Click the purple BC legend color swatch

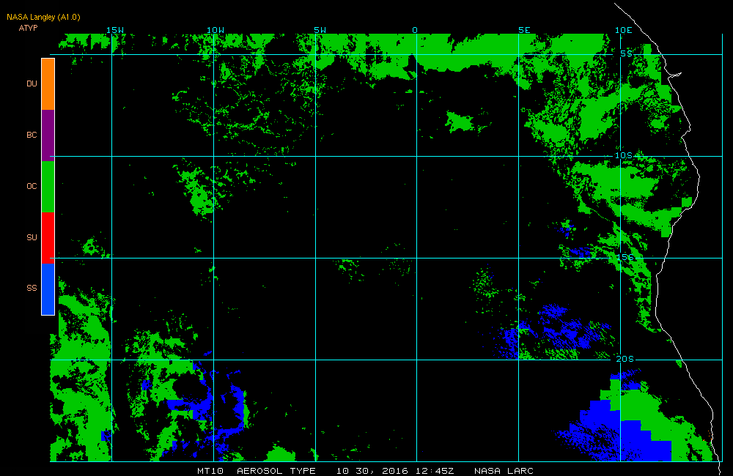48,135
